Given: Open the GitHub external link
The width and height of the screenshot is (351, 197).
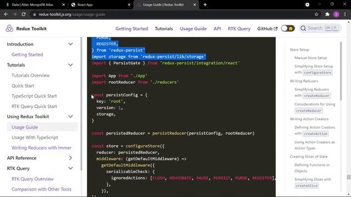Looking at the screenshot, I should pyautogui.click(x=267, y=28).
